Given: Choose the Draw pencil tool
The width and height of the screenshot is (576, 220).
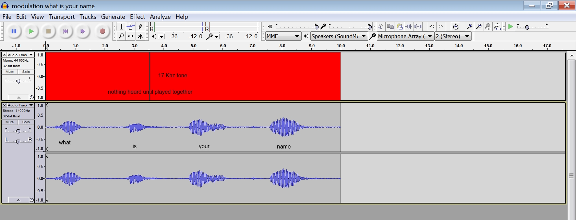Looking at the screenshot, I should click(x=140, y=27).
